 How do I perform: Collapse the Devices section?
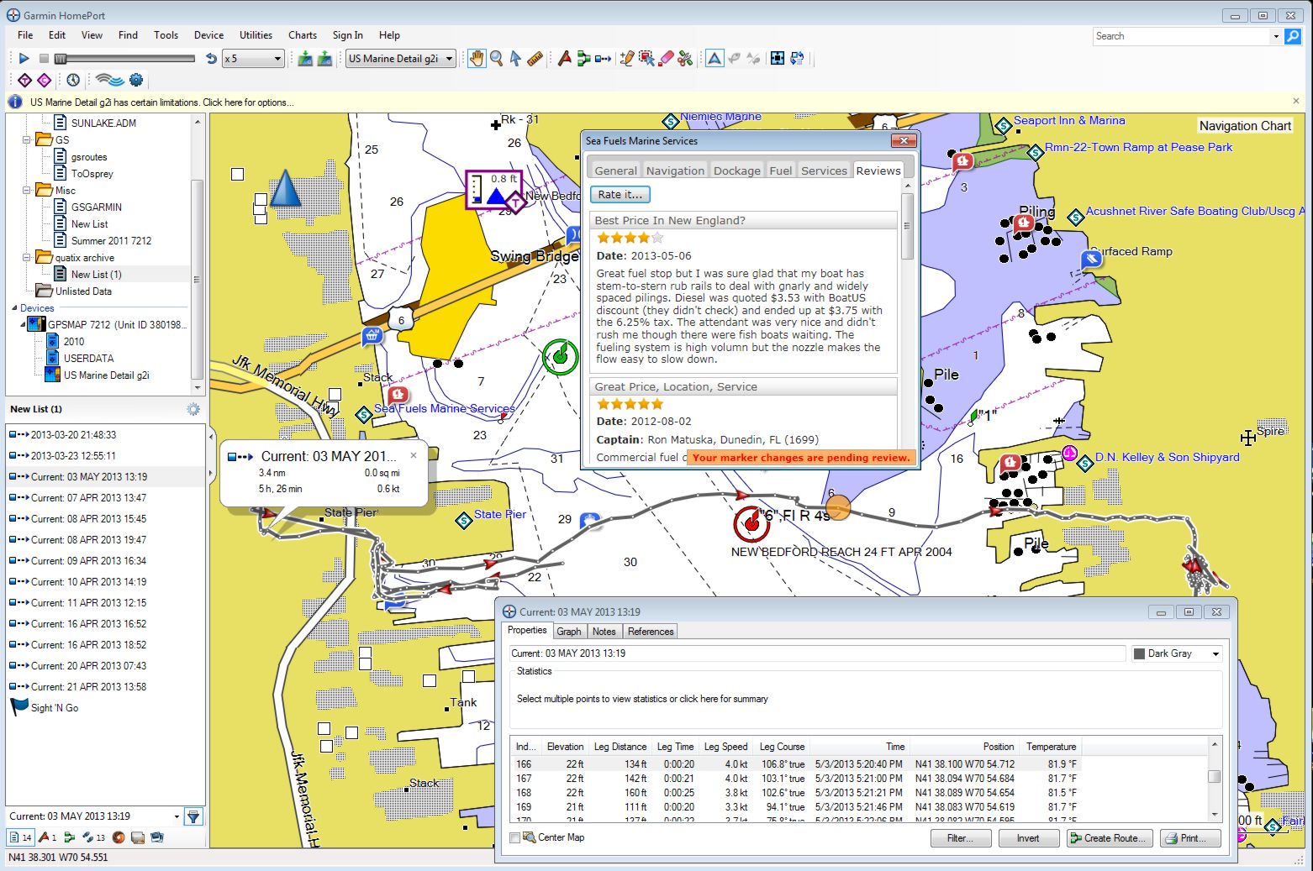14,308
